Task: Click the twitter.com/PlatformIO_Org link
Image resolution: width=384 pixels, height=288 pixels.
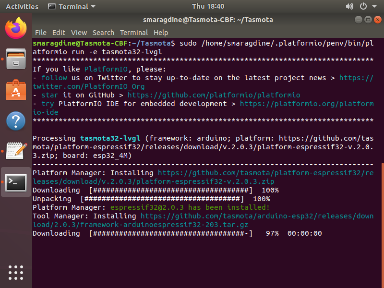Action: (x=89, y=86)
